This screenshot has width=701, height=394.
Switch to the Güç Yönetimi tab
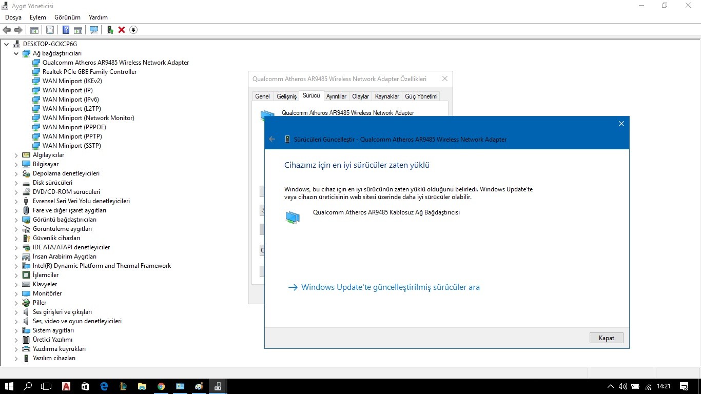point(421,96)
